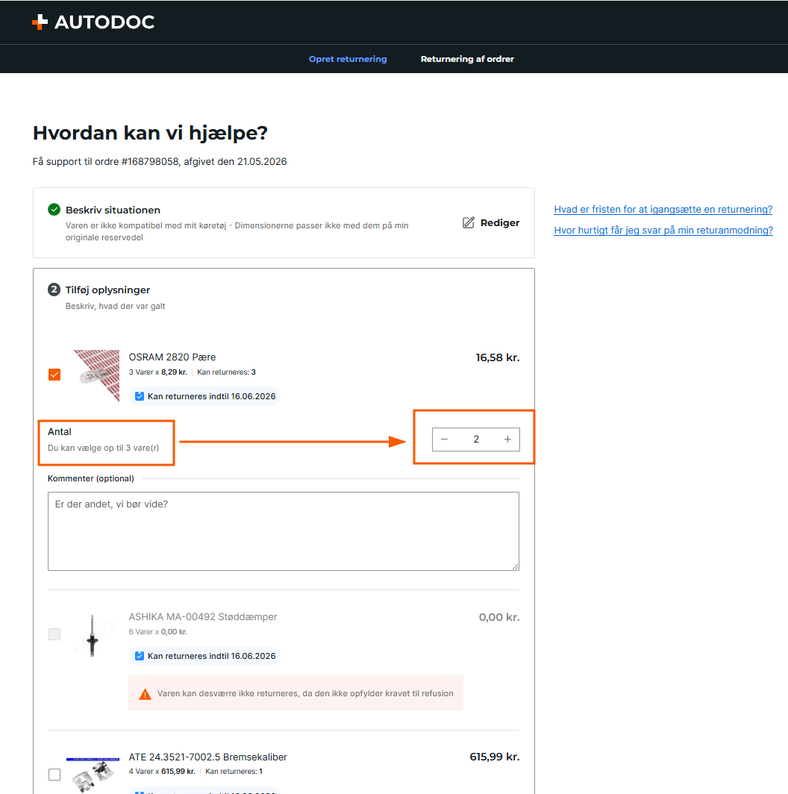The width and height of the screenshot is (788, 794).
Task: Click ASHIKA return date badge 16.06.2026
Action: (204, 656)
